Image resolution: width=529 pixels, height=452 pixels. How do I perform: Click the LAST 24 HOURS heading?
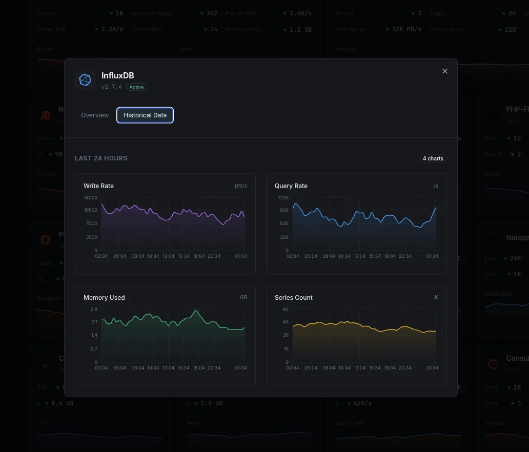101,158
